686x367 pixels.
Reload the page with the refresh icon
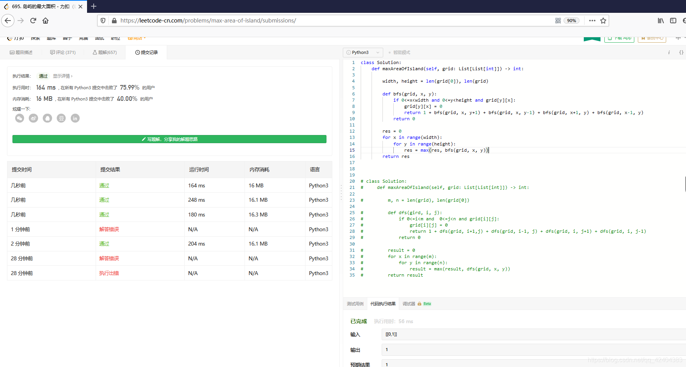[33, 21]
